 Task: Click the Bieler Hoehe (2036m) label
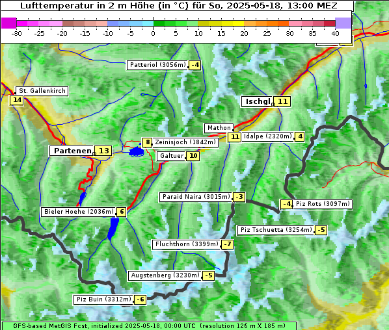(x=79, y=212)
